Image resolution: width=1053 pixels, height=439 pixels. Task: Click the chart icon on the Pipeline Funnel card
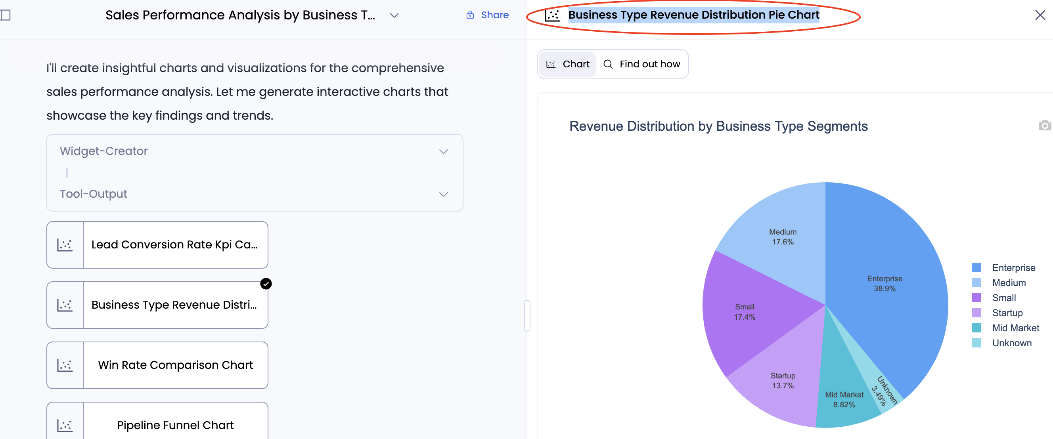click(x=65, y=425)
